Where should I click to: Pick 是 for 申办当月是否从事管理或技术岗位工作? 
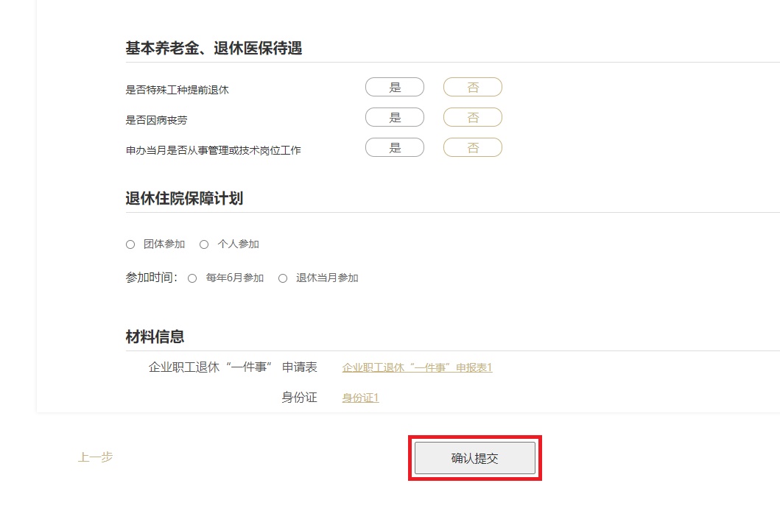pyautogui.click(x=395, y=148)
